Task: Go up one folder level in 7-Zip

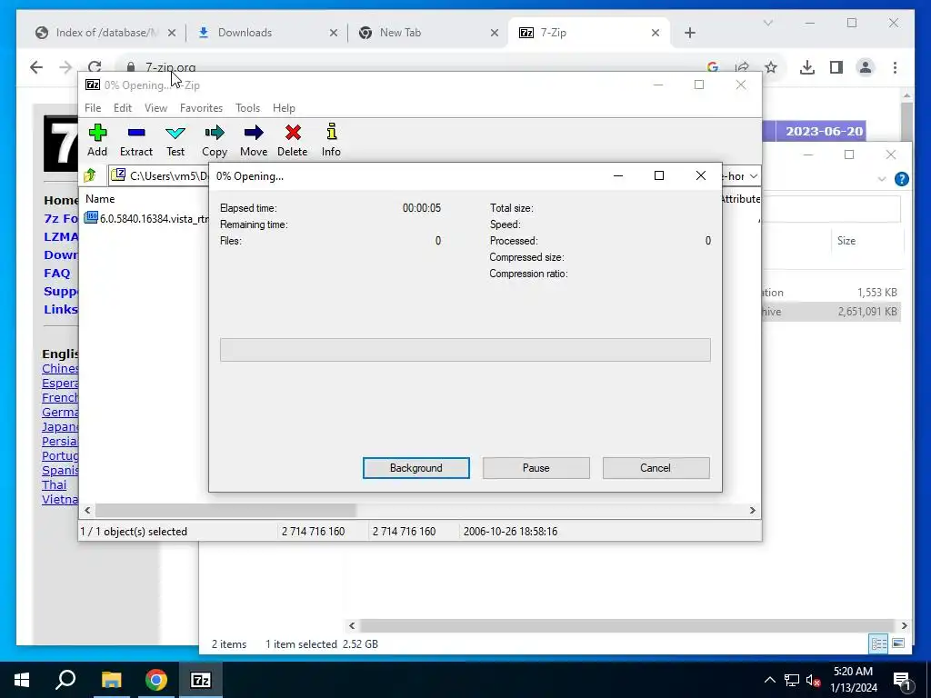Action: click(x=90, y=175)
